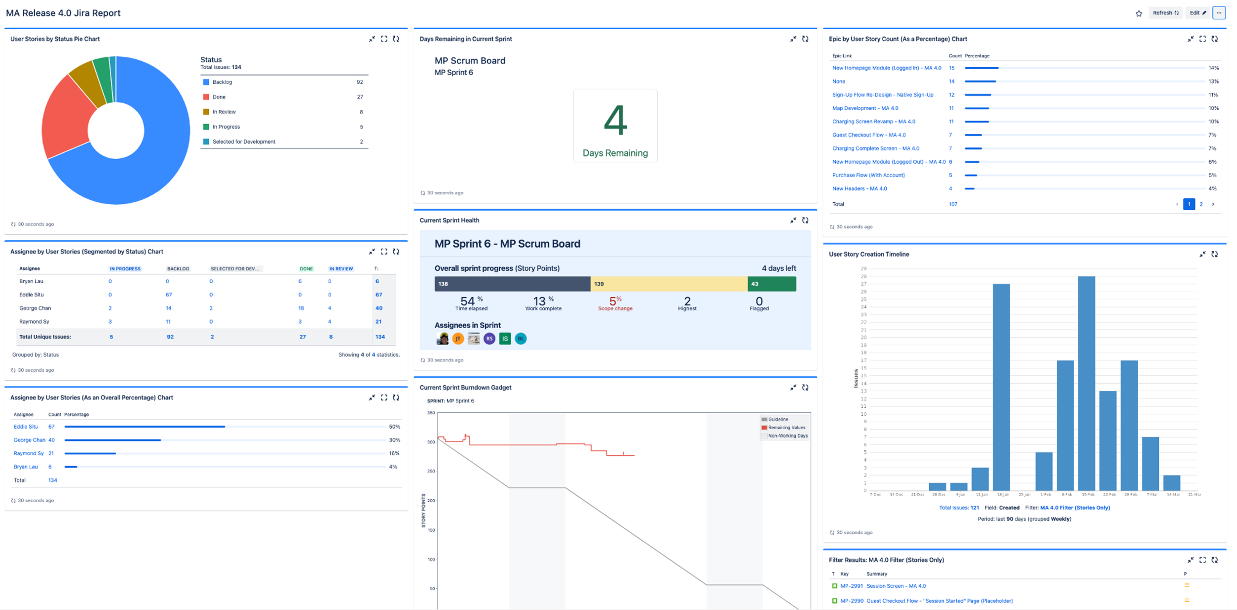
Task: Go to page 2 of epic list
Action: 1201,204
